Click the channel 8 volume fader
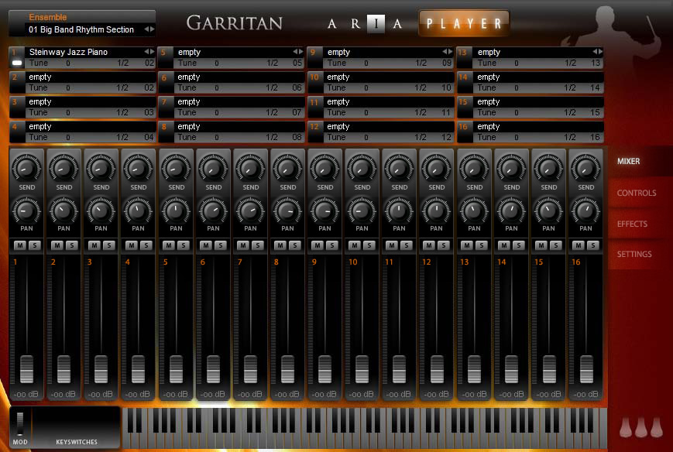The width and height of the screenshot is (673, 452). point(287,369)
